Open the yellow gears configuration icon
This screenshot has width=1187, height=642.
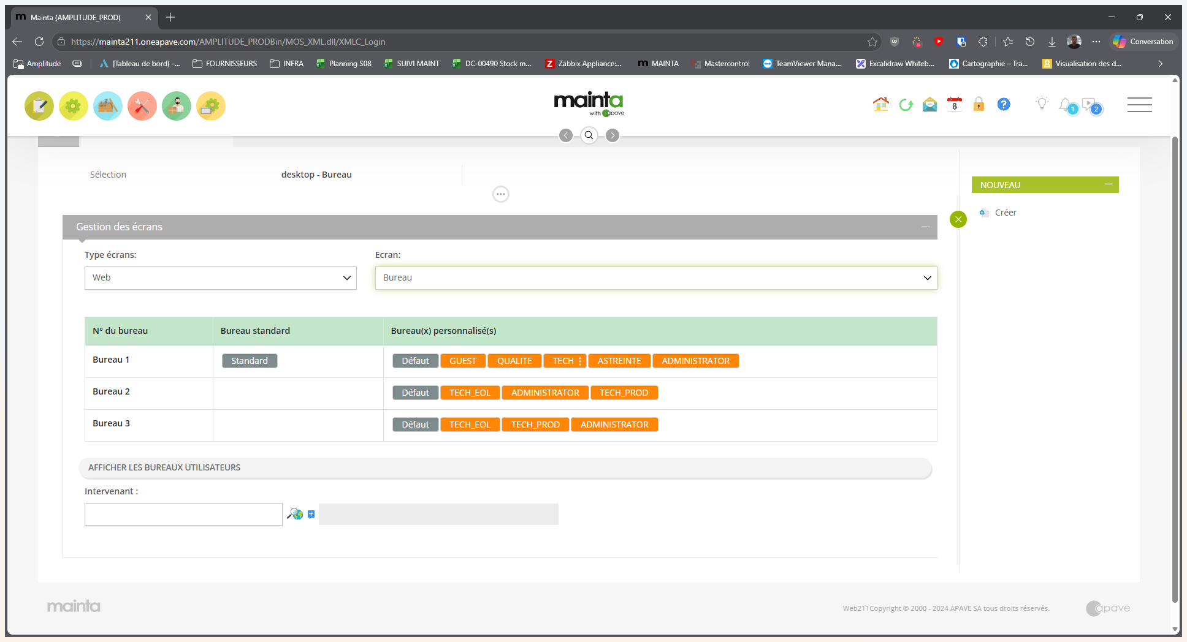coord(211,106)
